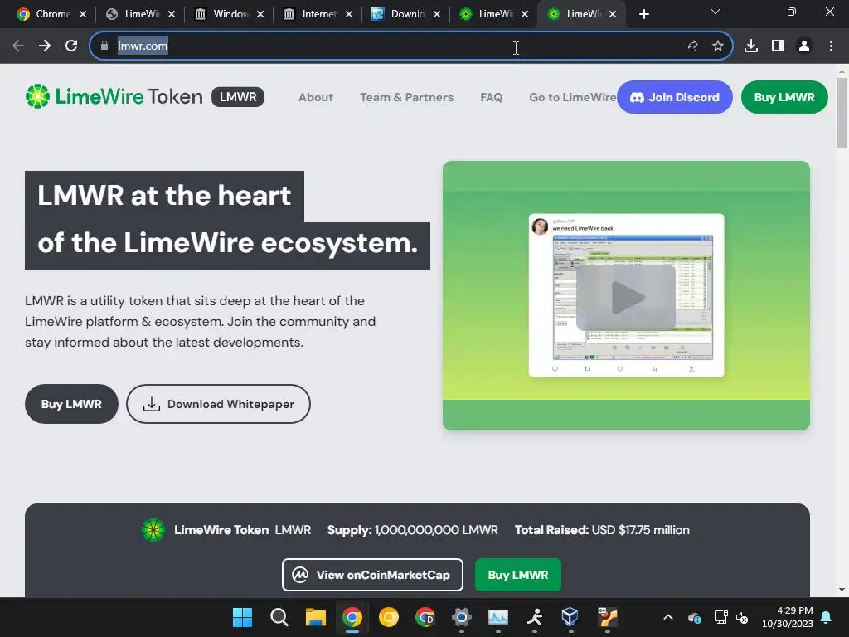Open Chrome Canary from the taskbar
Image resolution: width=849 pixels, height=637 pixels.
pos(389,617)
